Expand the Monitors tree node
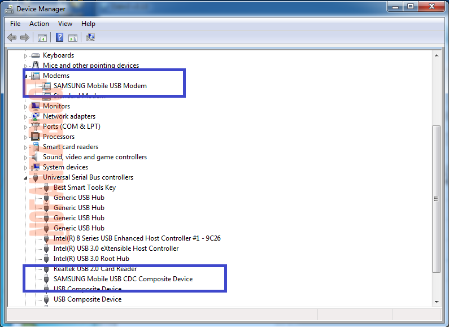 (25, 107)
